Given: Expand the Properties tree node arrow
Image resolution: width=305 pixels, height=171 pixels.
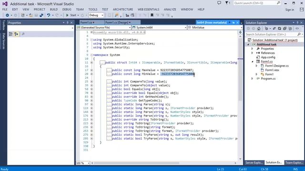Looking at the screenshot, I should (252, 48).
